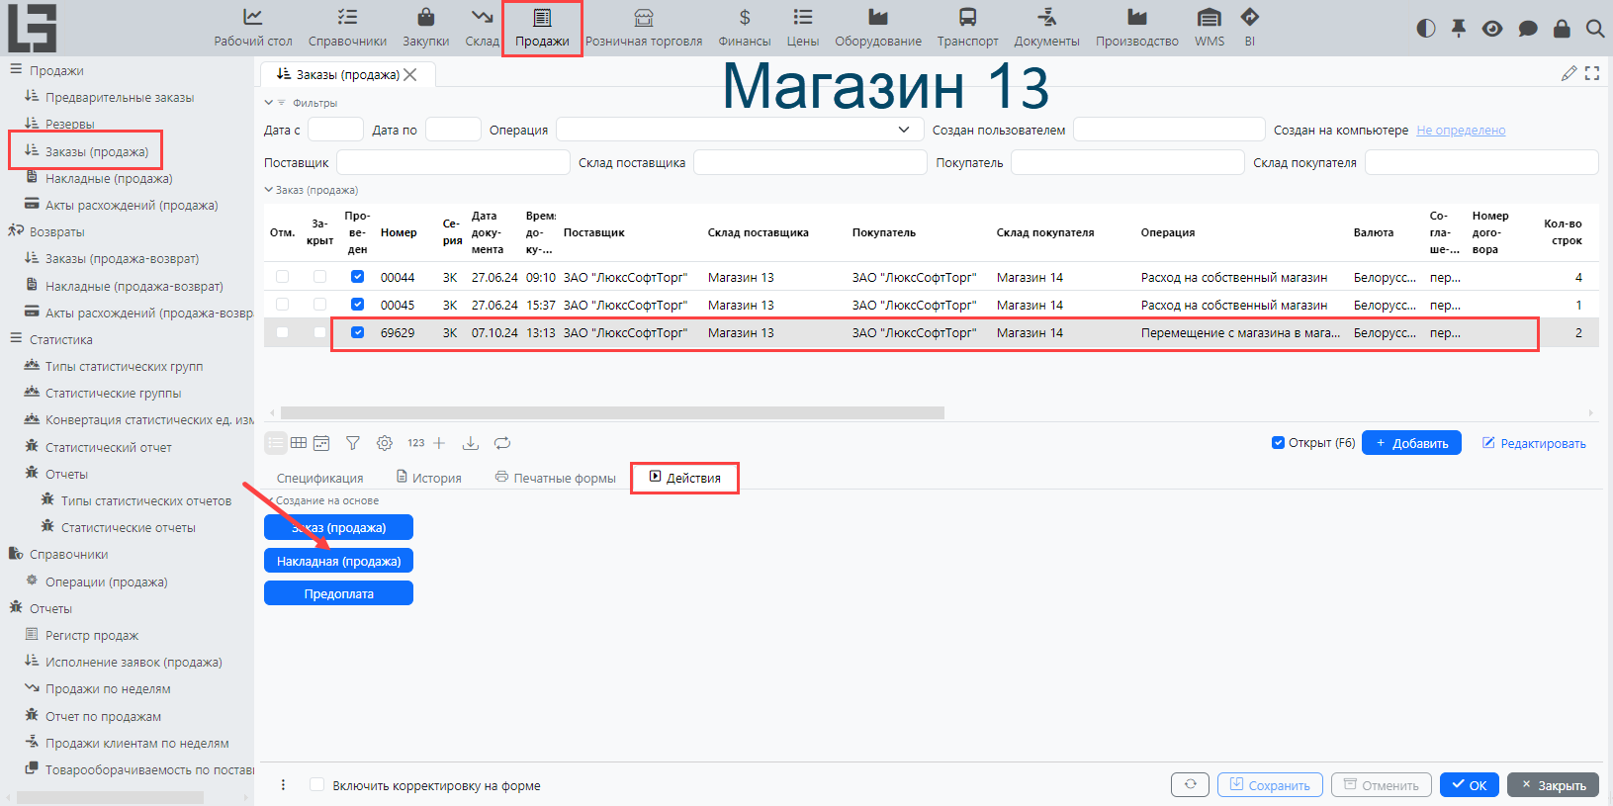
Task: Enable Включить корректировку на форме checkbox
Action: (x=317, y=785)
